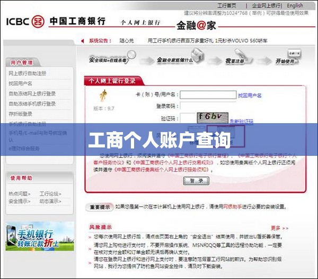
Task: Open 找回用户名 in sidebar
Action: (x=20, y=83)
